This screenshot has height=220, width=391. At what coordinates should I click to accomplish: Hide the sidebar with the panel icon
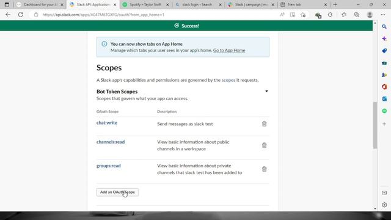tap(384, 193)
